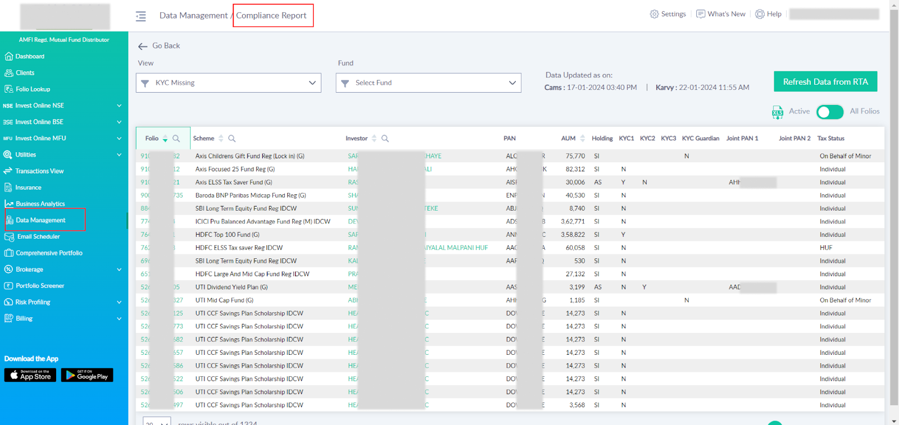Click the HUF tax status cell

826,248
